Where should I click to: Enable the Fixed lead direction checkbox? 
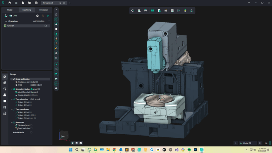(x=31, y=128)
